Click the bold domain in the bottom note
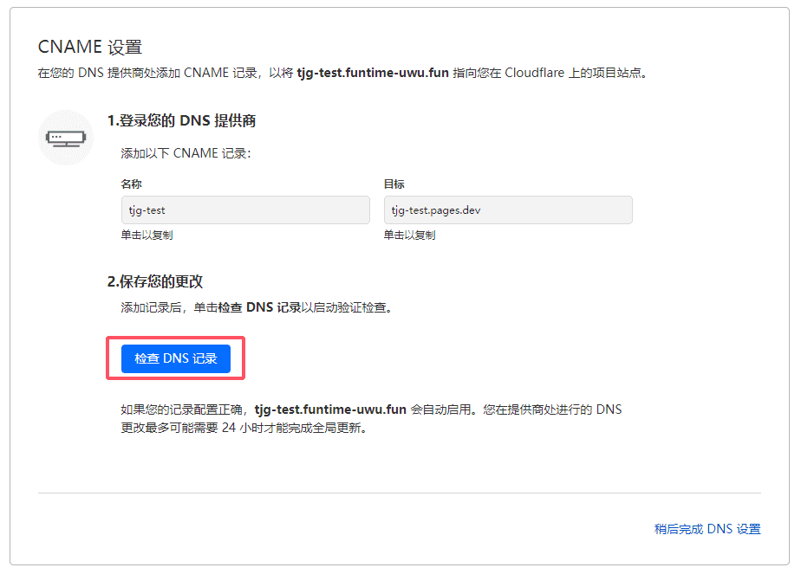Image resolution: width=801 pixels, height=574 pixels. [330, 410]
